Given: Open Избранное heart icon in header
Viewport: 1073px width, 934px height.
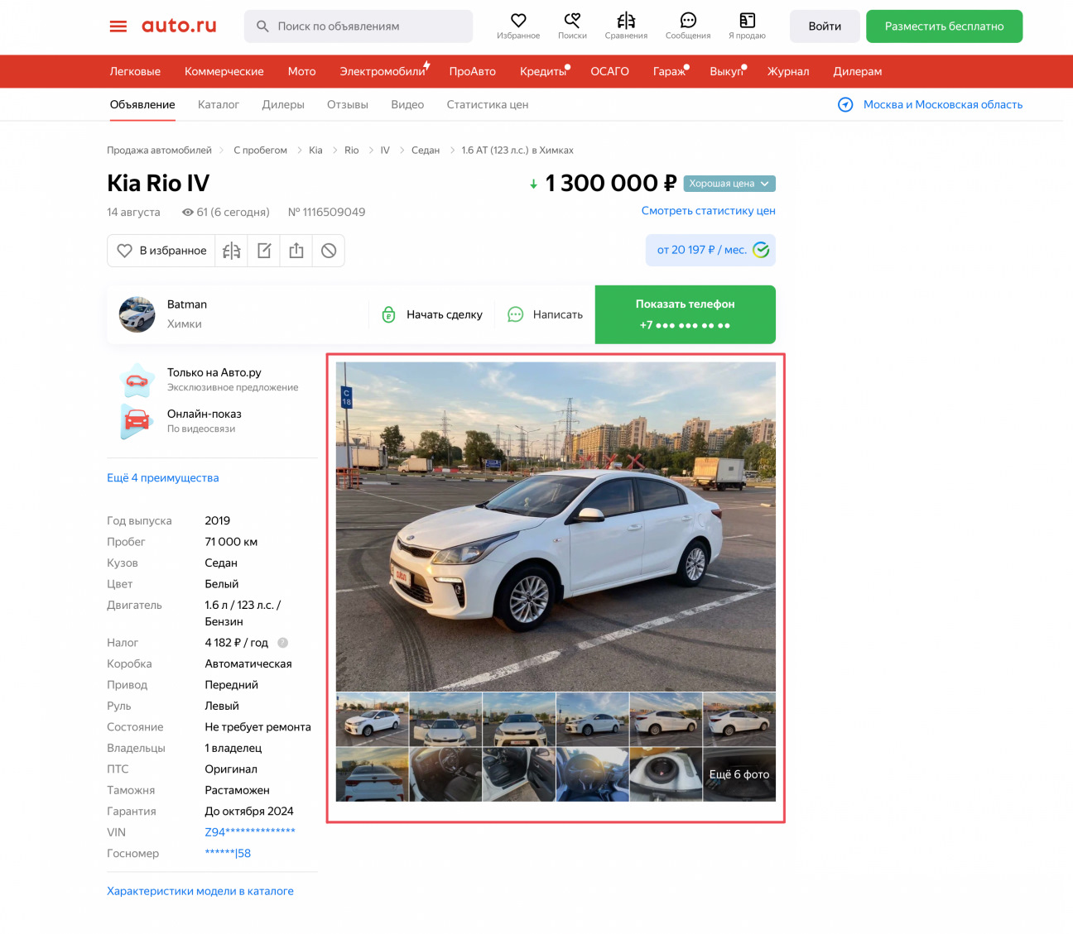Looking at the screenshot, I should (518, 20).
